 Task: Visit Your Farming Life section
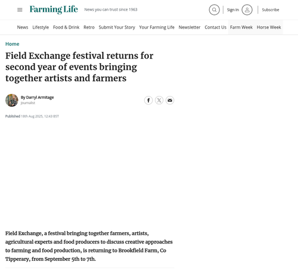click(157, 27)
